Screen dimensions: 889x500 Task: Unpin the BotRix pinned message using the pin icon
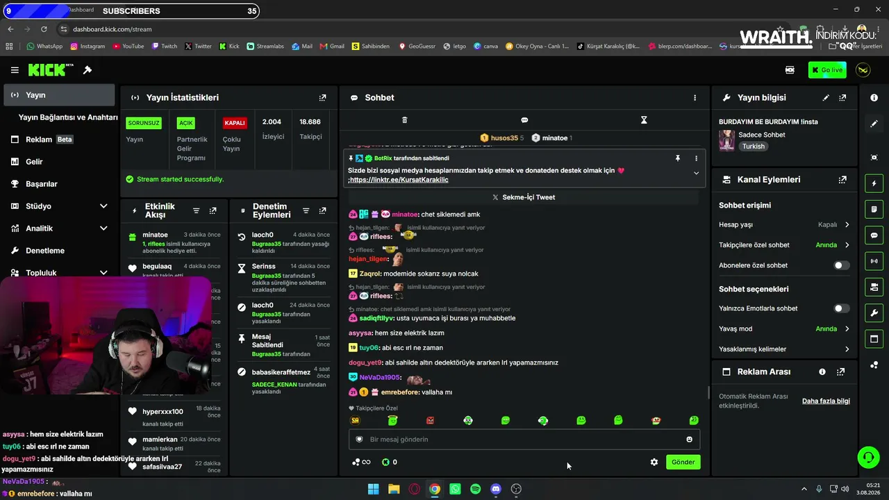(x=678, y=158)
